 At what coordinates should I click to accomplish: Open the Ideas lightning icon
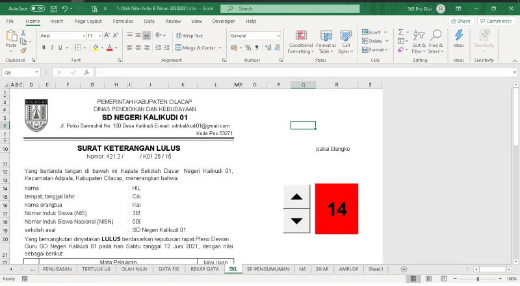459,39
